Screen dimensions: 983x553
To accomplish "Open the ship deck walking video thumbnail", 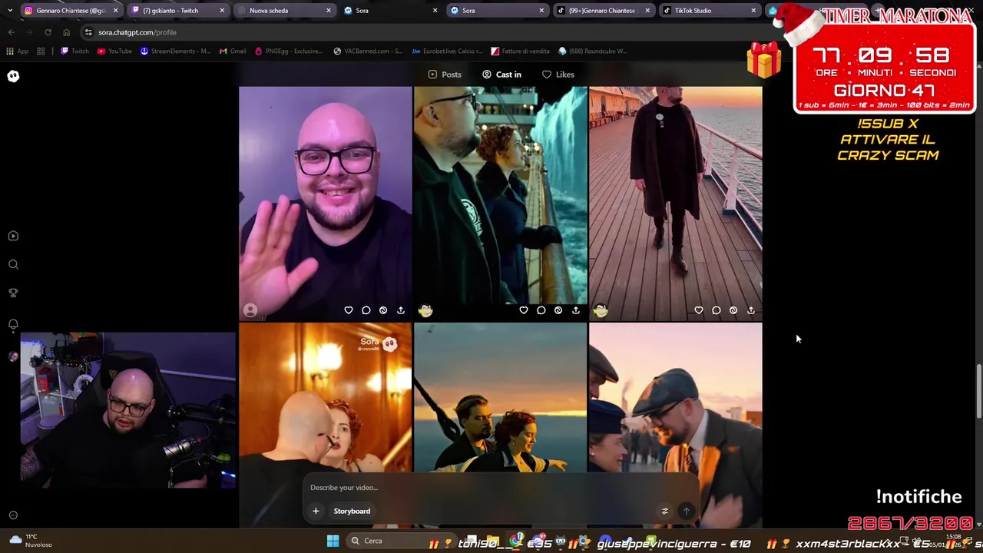I will [x=675, y=203].
